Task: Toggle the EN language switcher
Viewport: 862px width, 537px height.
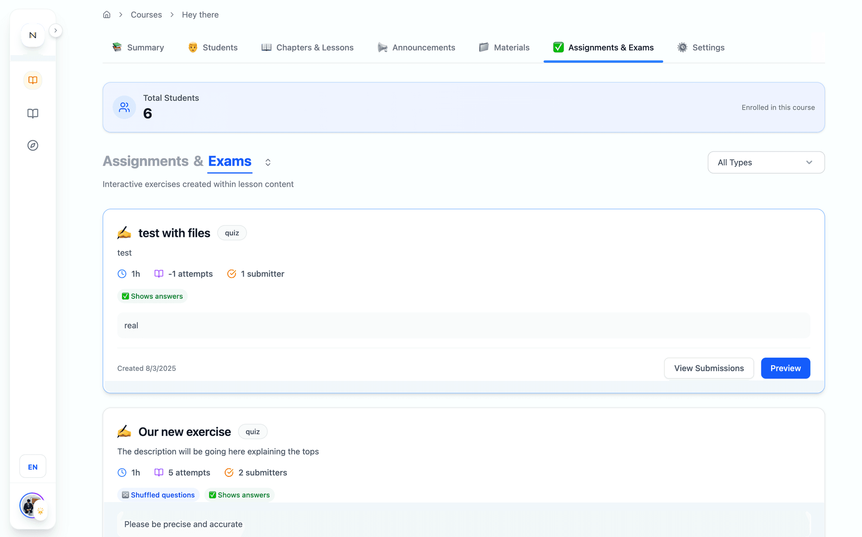Action: coord(33,467)
